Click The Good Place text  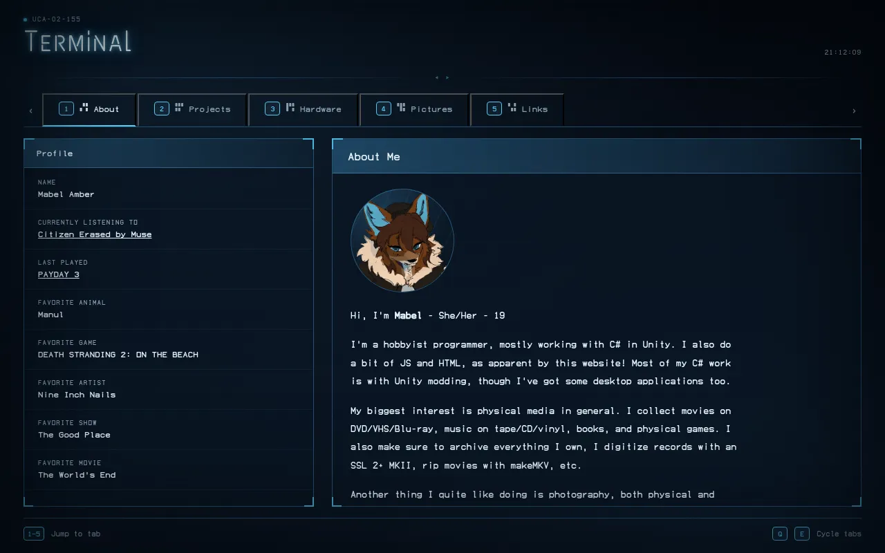pyautogui.click(x=74, y=435)
